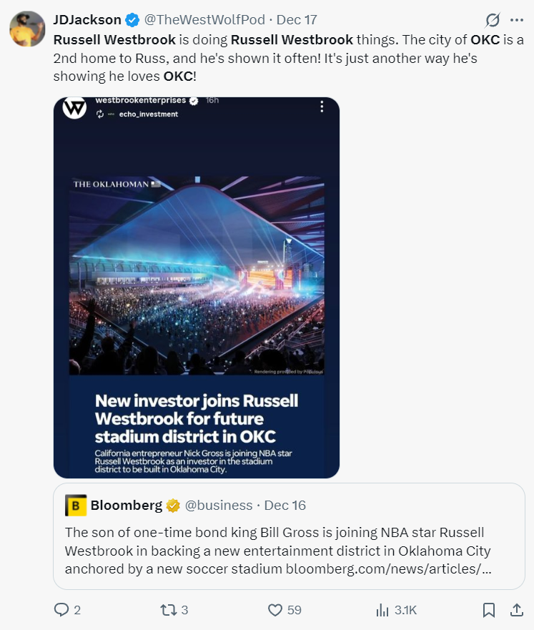The image size is (534, 630).
Task: Open the three-dot more options menu
Action: point(517,20)
